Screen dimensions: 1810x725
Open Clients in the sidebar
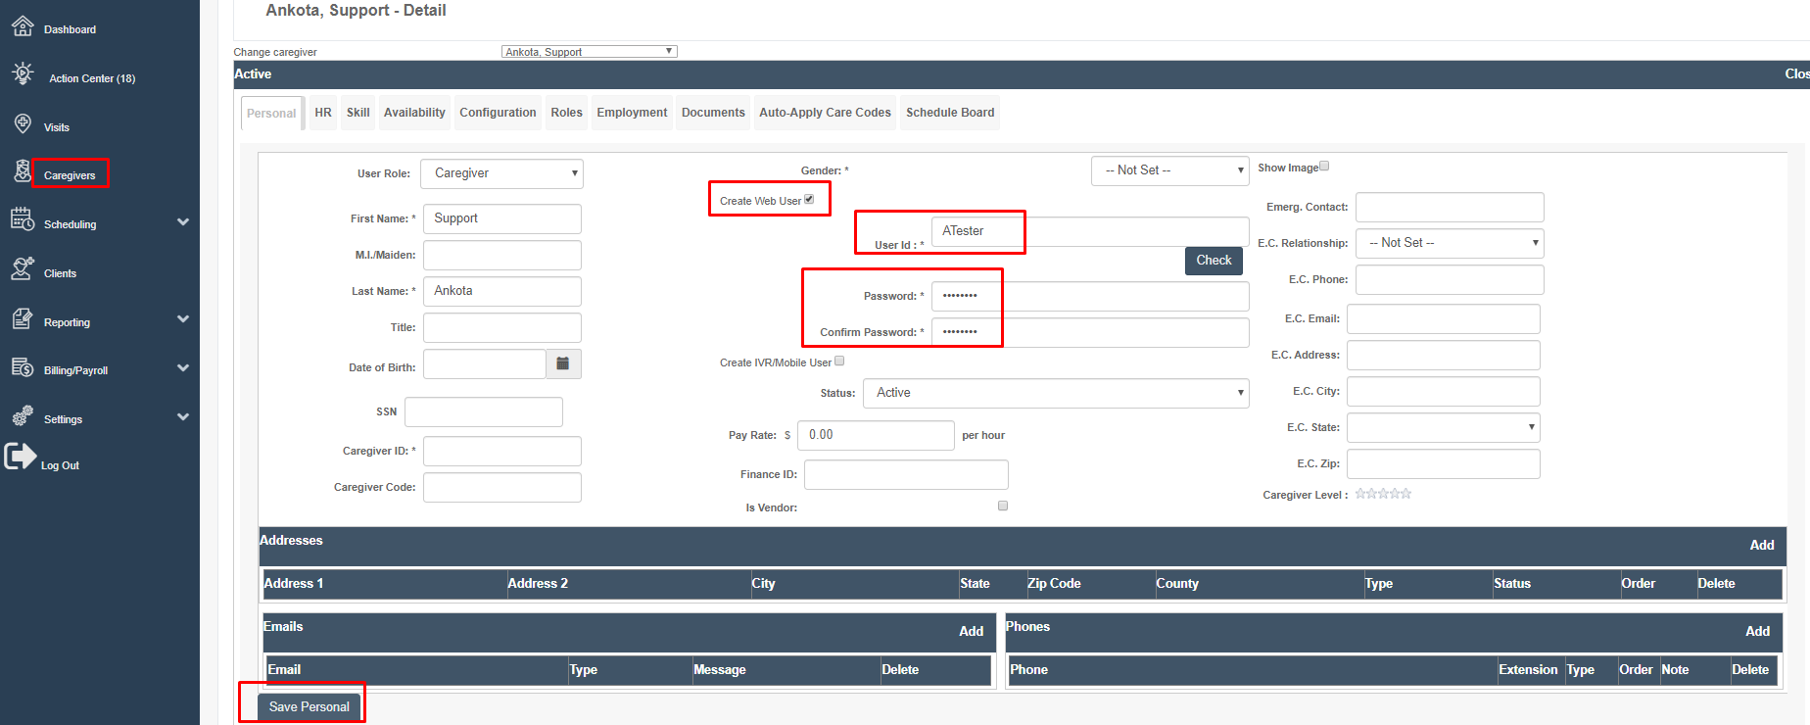pyautogui.click(x=60, y=273)
